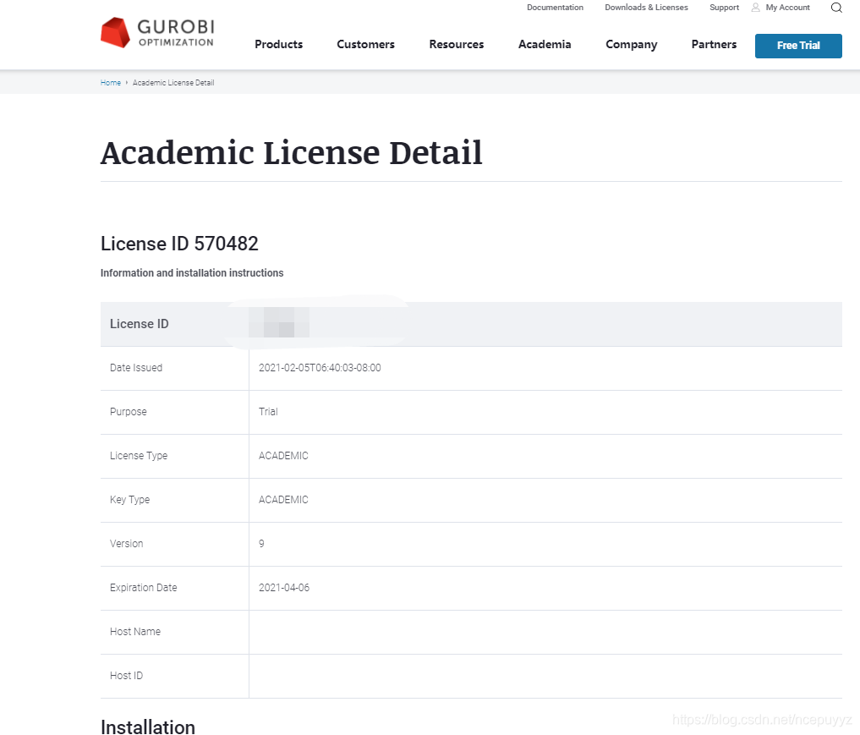Click the Academic License Detail breadcrumb

click(173, 83)
